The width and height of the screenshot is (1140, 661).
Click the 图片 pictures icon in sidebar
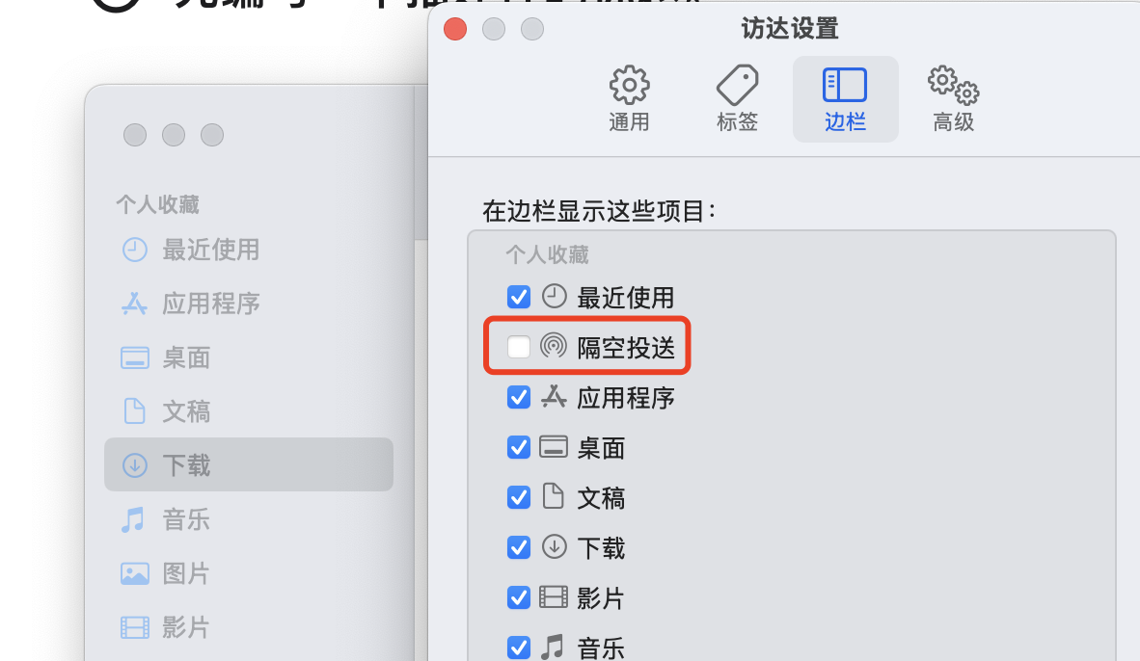[134, 573]
